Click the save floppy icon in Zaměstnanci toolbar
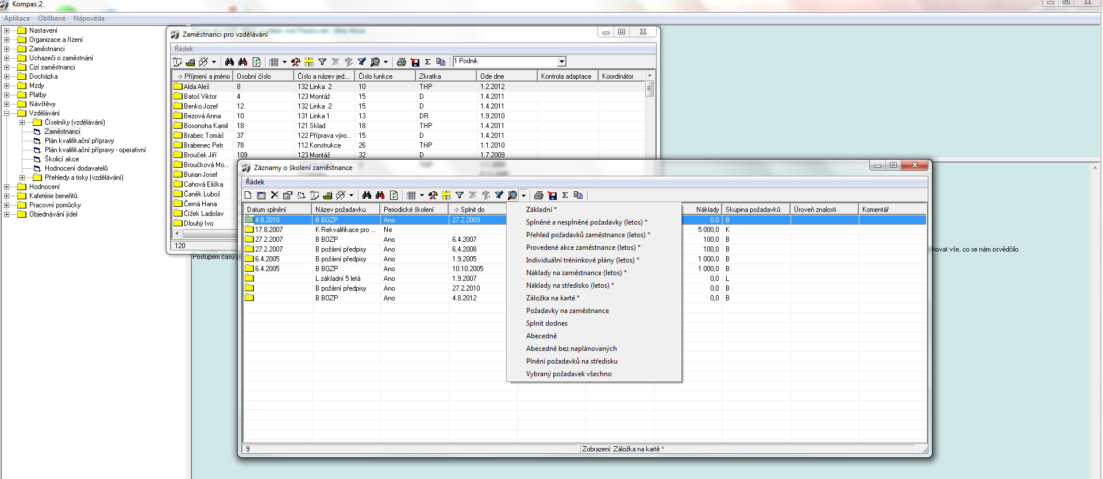The width and height of the screenshot is (1103, 479). [x=415, y=62]
